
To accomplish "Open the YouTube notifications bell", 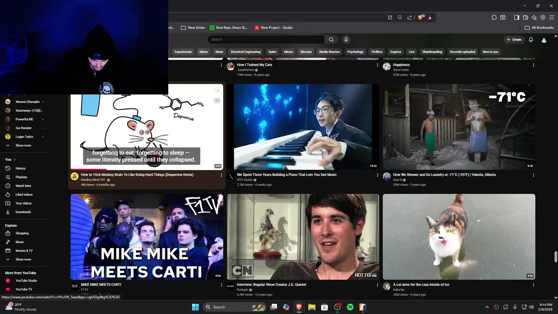I will 531,40.
